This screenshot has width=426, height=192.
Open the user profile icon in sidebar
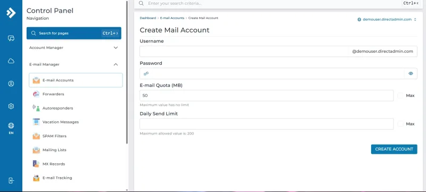coord(11,84)
